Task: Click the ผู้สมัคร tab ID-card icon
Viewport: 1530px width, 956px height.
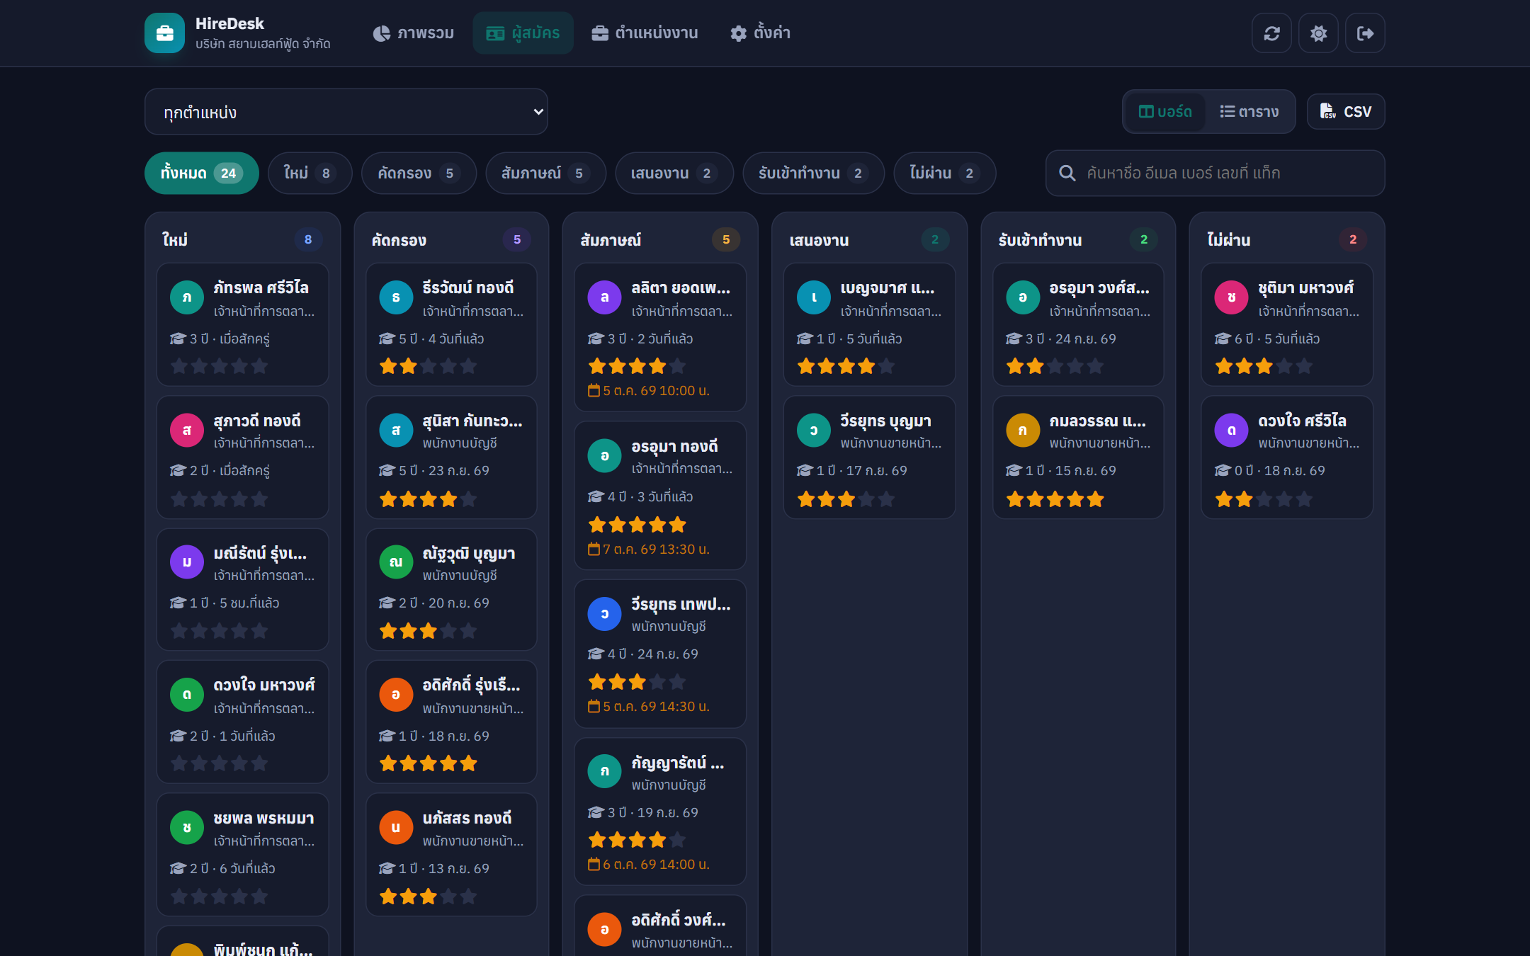Action: [x=495, y=33]
